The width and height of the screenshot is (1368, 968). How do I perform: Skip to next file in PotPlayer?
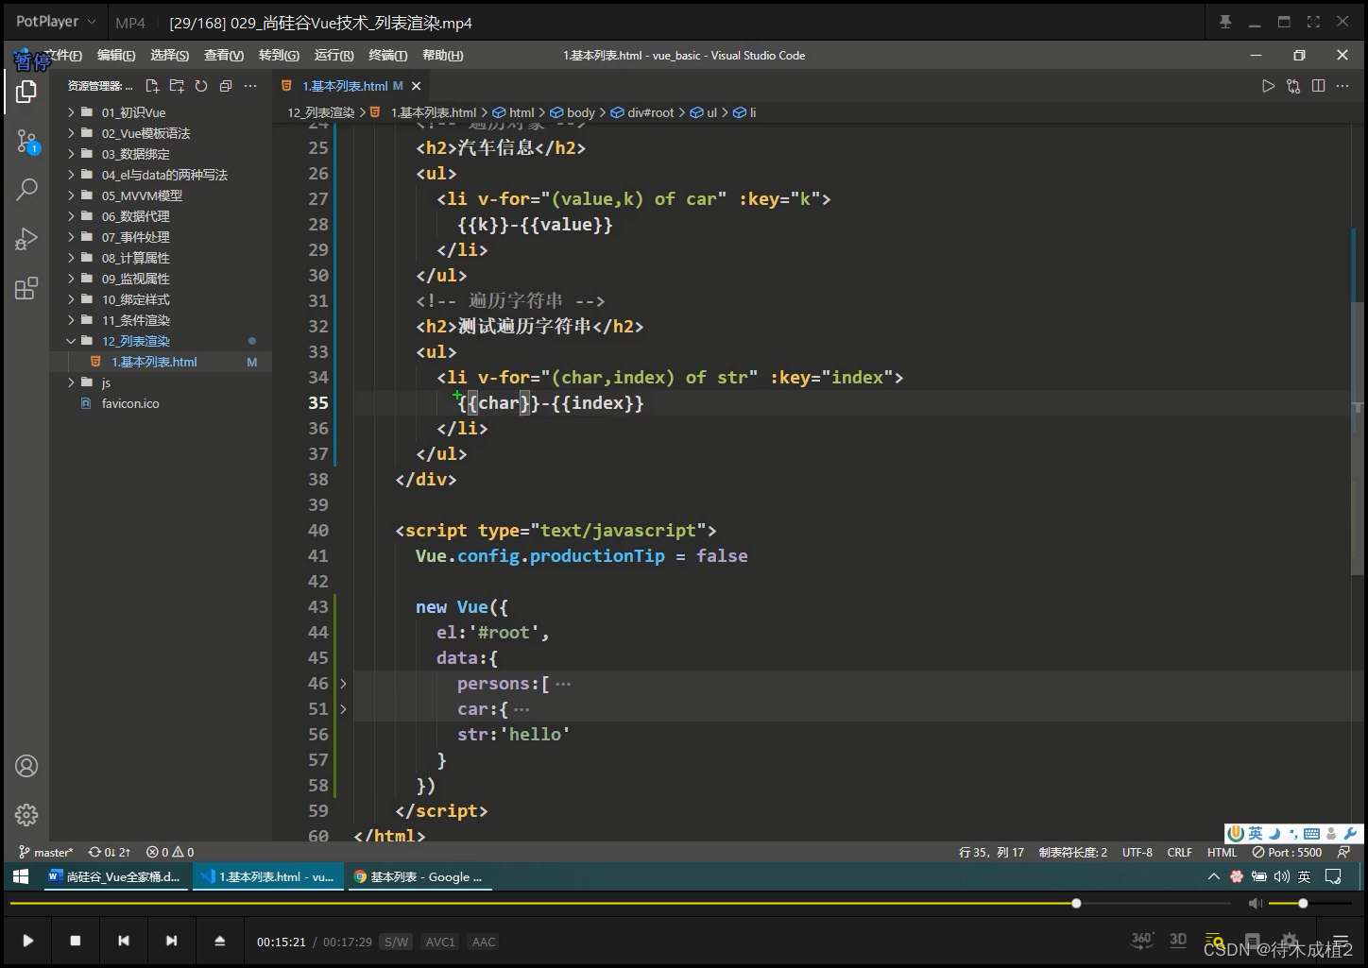(x=171, y=941)
